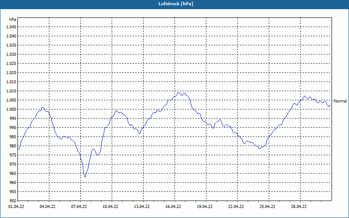Click the y-axis value 960
The height and width of the screenshot is (218, 349).
13,182
